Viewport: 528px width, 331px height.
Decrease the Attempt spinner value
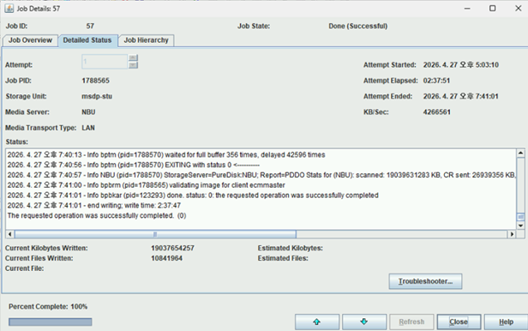pos(134,65)
